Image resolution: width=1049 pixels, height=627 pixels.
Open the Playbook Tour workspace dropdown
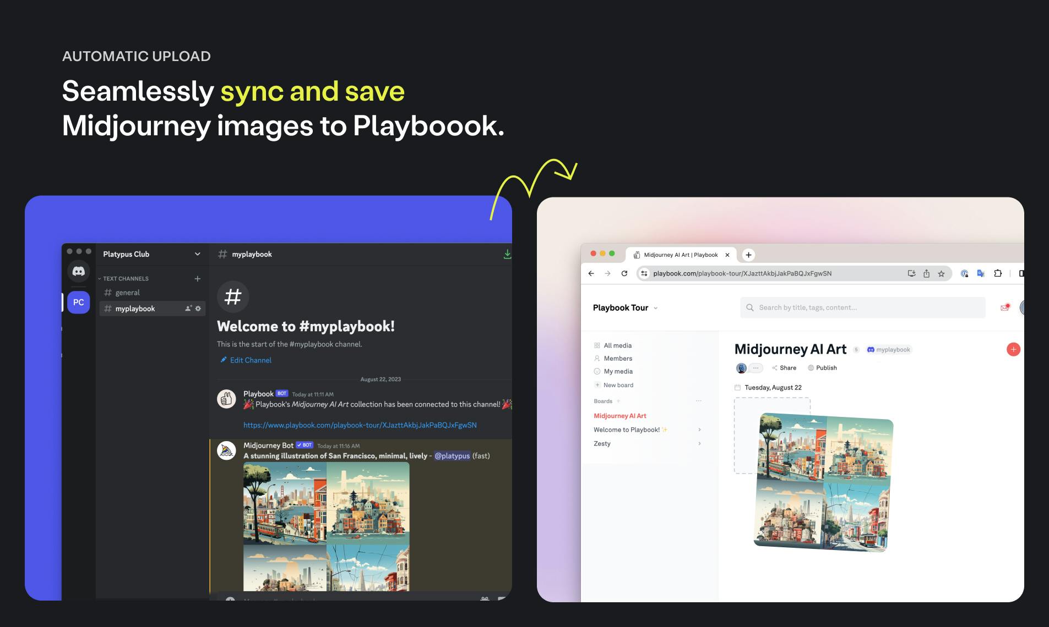tap(626, 307)
